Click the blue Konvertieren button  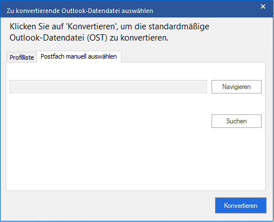tap(241, 205)
